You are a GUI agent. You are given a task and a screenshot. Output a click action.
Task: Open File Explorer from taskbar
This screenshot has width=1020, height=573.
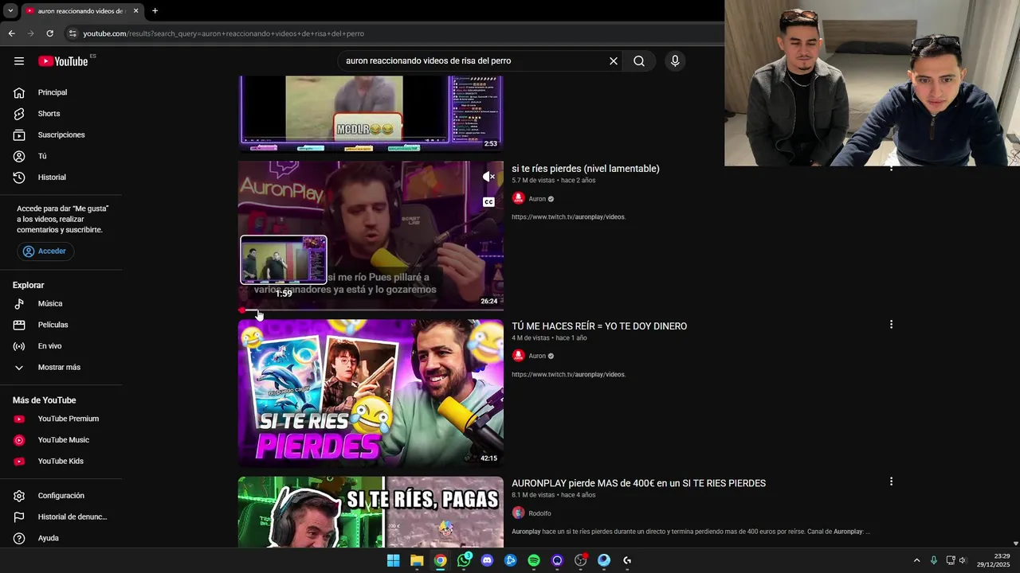click(x=417, y=560)
